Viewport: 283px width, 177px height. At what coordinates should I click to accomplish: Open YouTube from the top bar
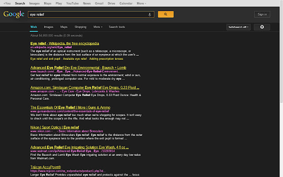click(72, 3)
